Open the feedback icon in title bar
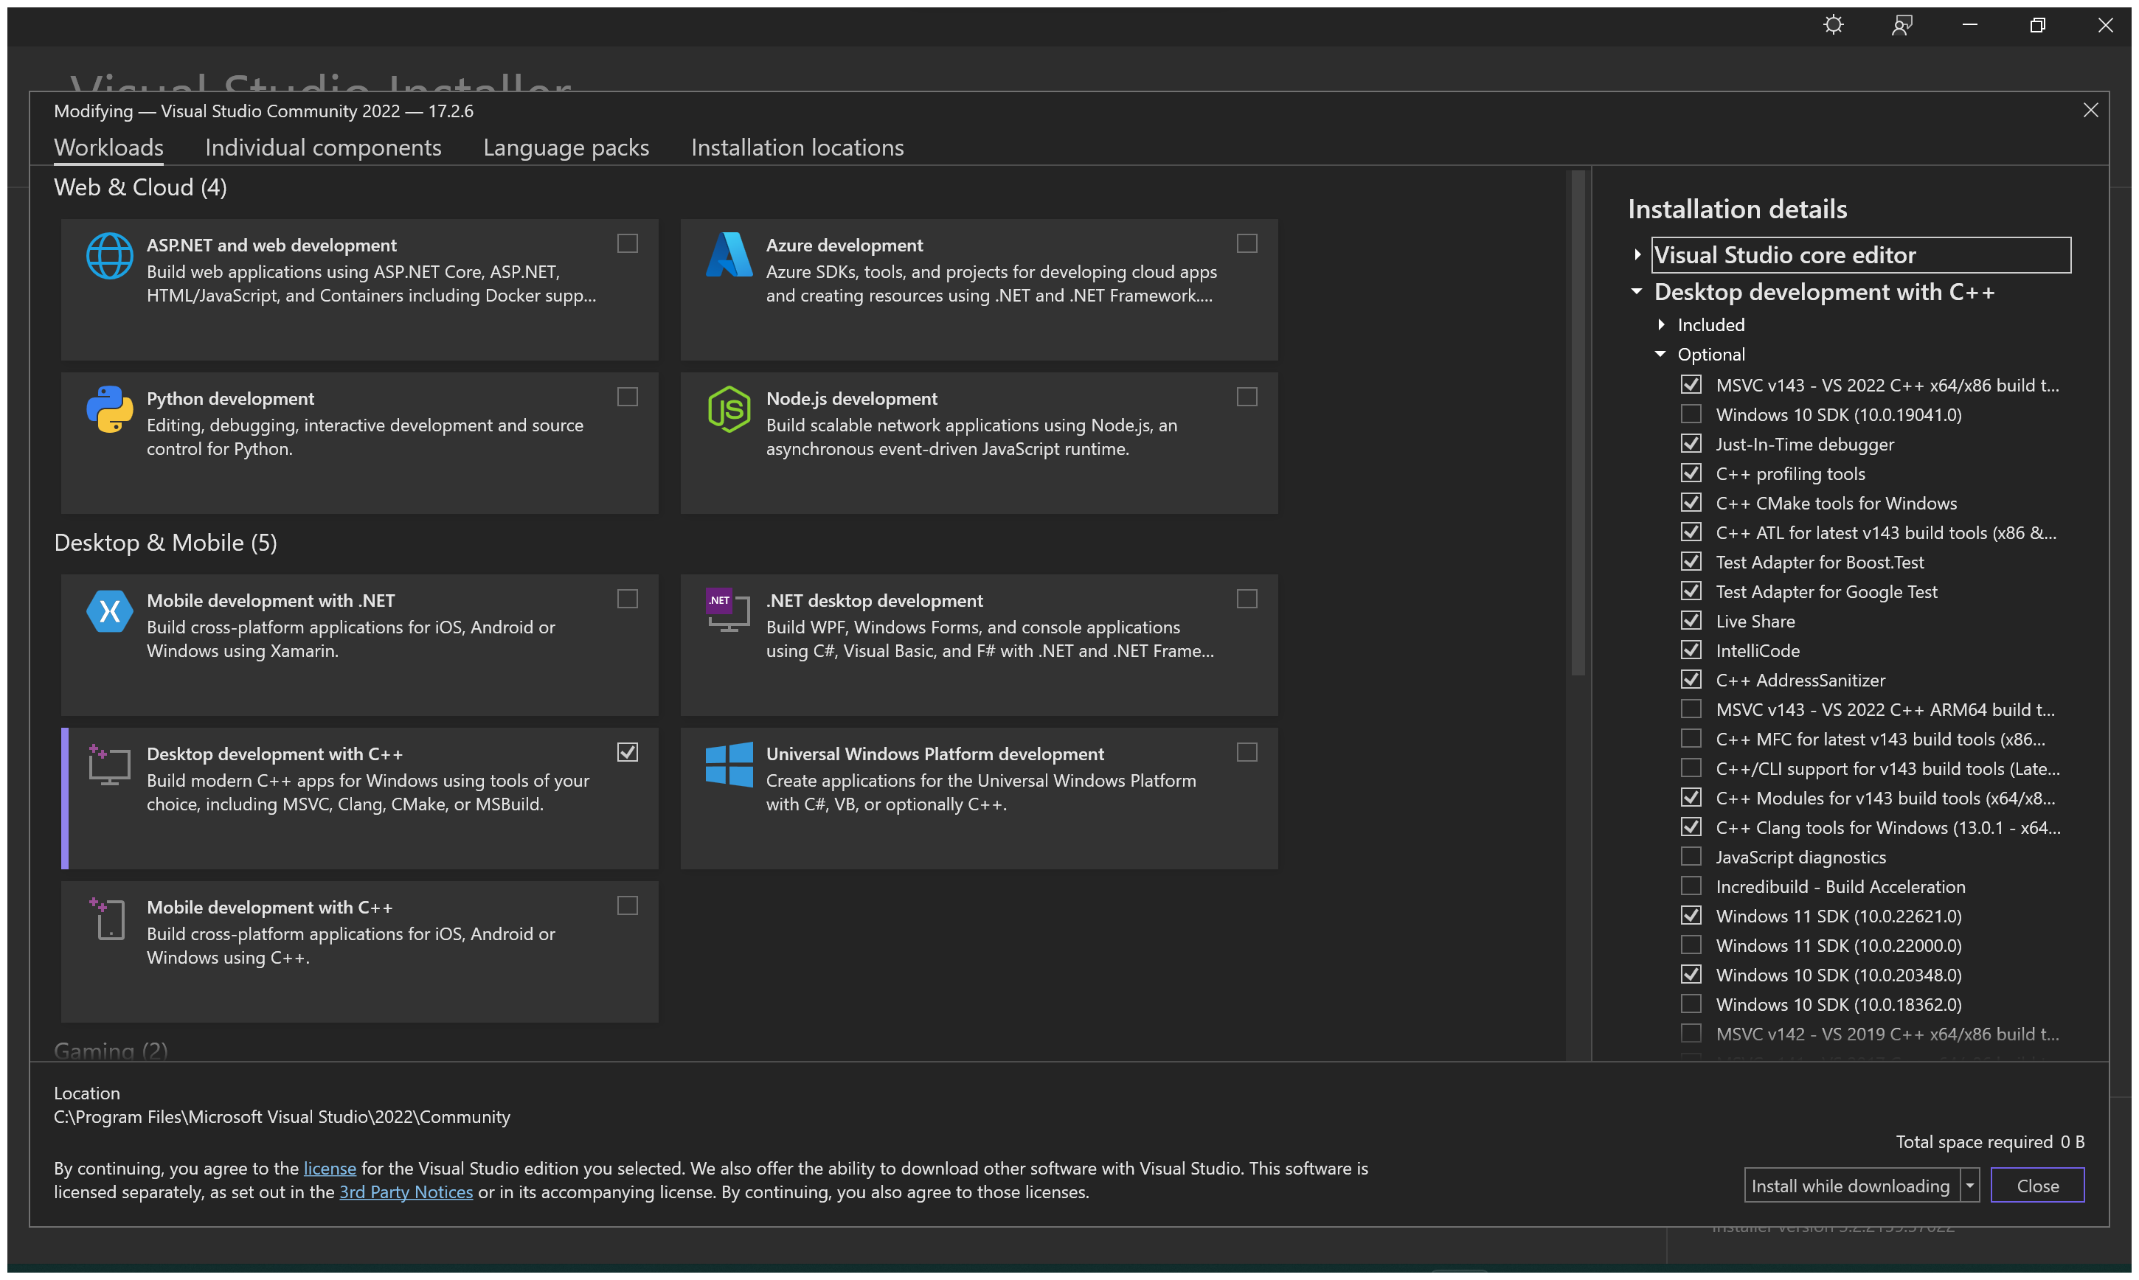The height and width of the screenshot is (1280, 2139). (x=1901, y=25)
